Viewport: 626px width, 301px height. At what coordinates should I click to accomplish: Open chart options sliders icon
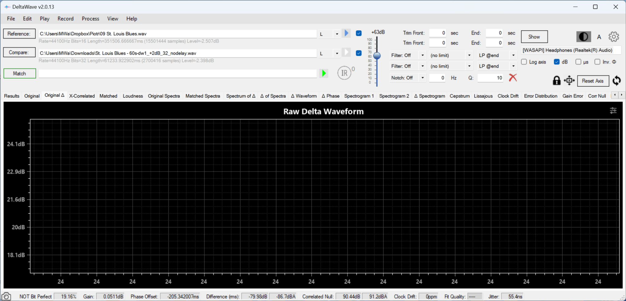tap(613, 111)
